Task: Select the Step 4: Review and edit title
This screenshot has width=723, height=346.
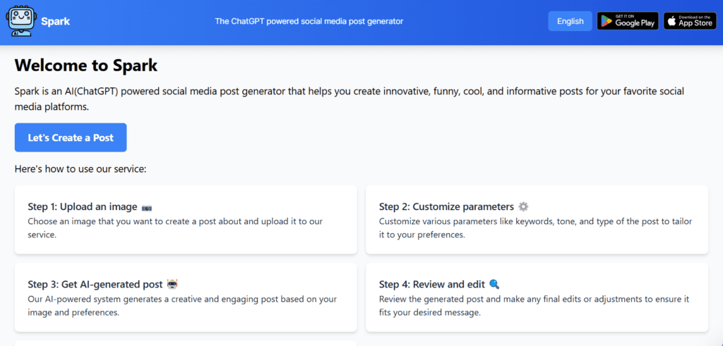Action: point(432,285)
